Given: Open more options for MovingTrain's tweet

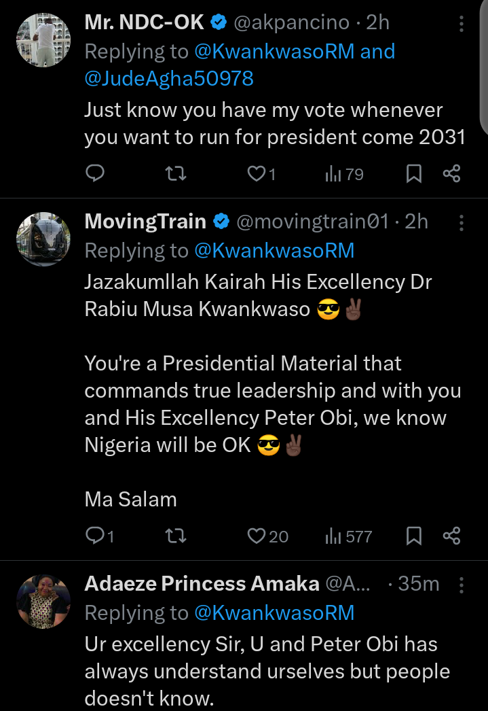Looking at the screenshot, I should coord(462,223).
